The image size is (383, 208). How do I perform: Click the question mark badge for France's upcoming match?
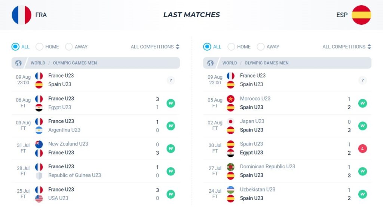click(171, 80)
